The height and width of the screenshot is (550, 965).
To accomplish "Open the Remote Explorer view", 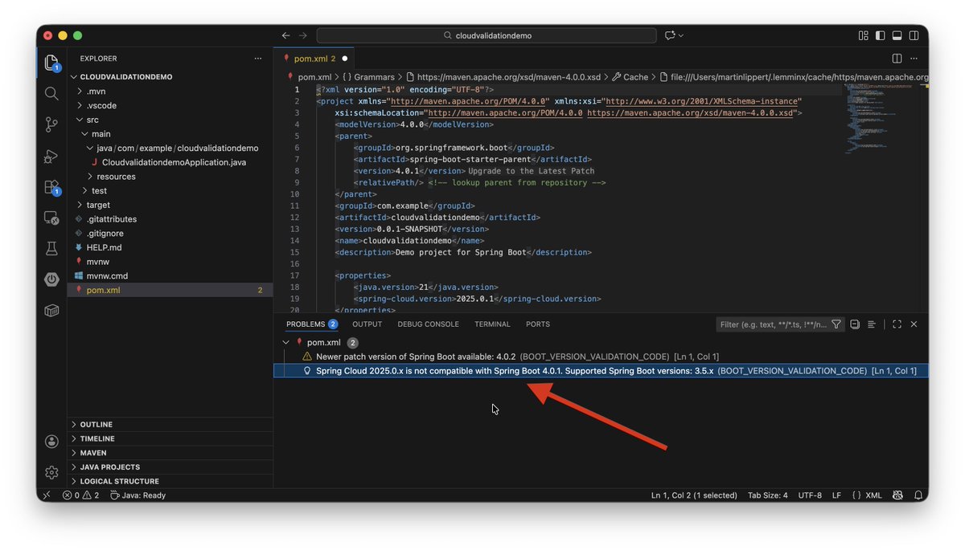I will 51,218.
